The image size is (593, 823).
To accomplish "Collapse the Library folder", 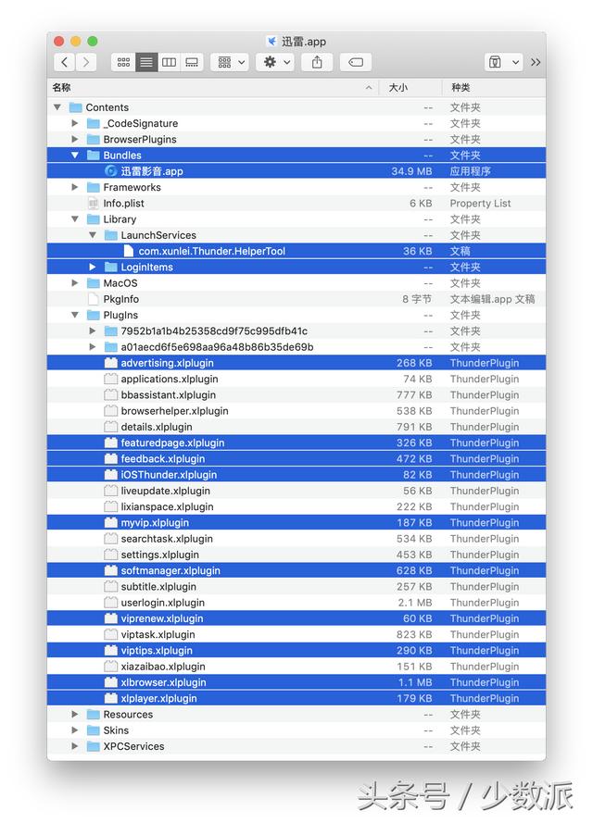I will click(74, 218).
